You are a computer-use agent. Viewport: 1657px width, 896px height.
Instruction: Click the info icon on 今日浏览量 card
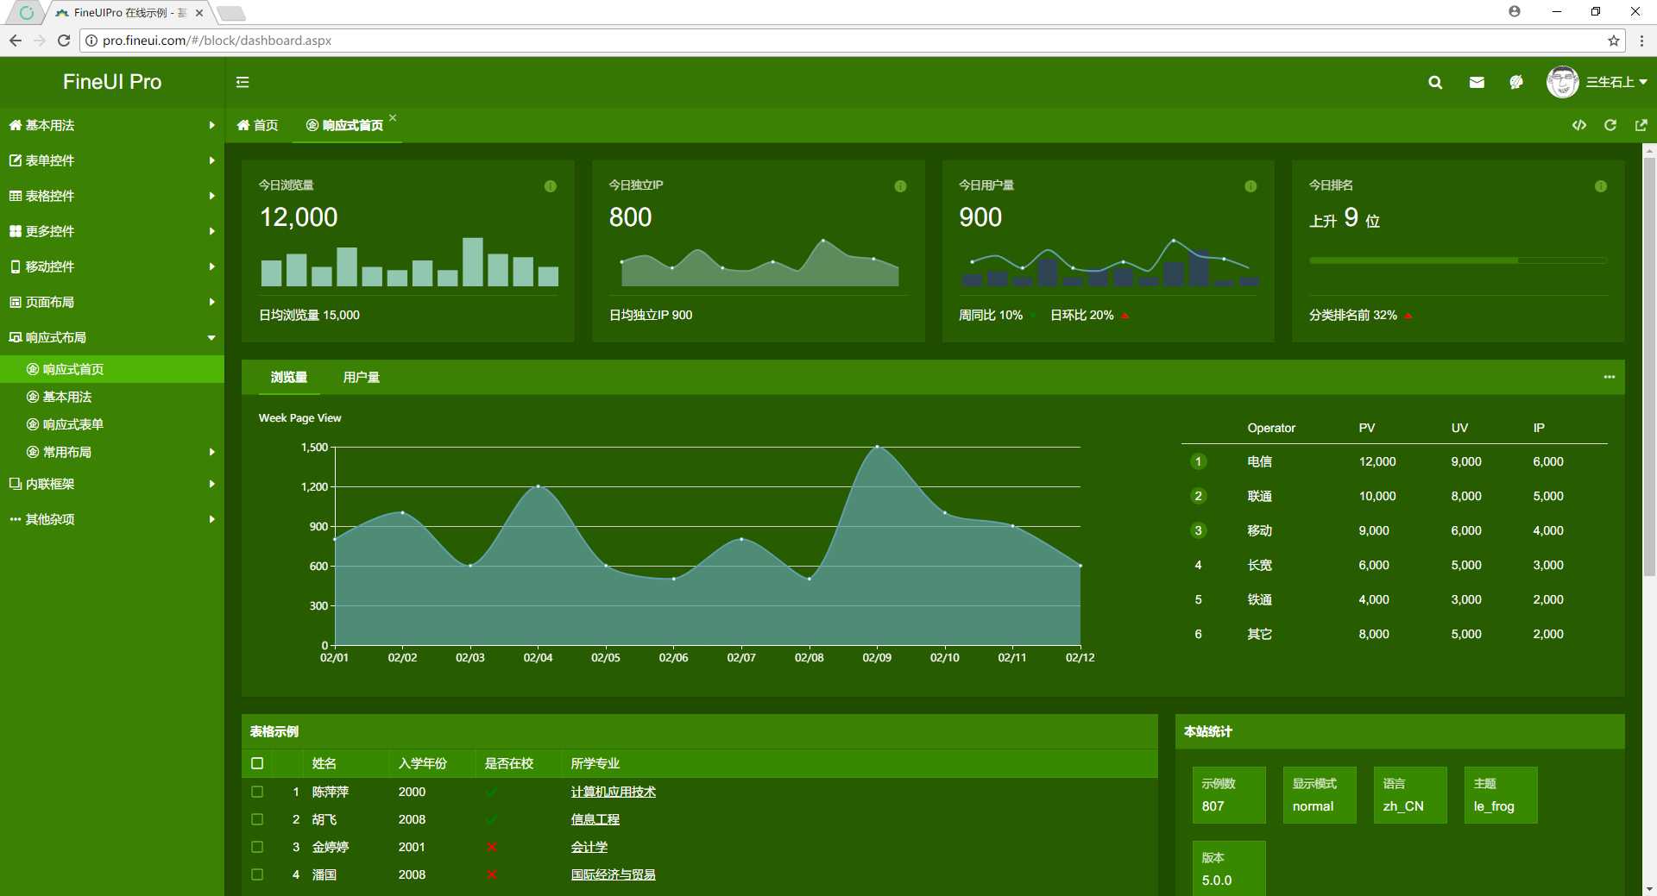[x=551, y=186]
